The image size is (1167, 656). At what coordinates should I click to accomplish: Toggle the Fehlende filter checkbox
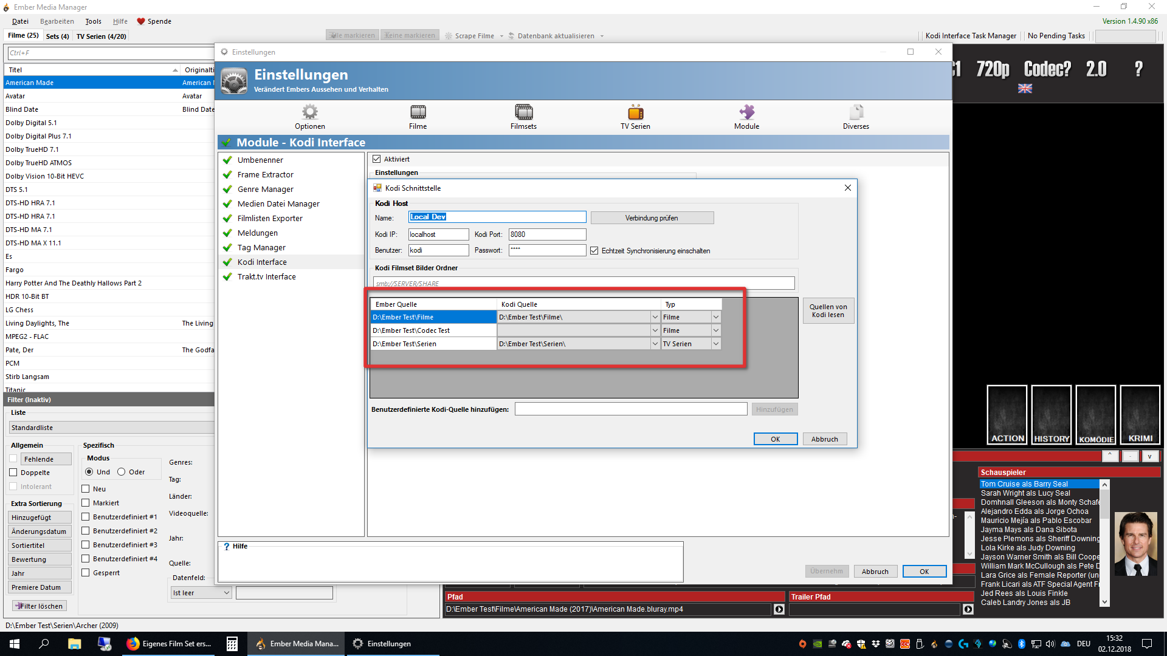(13, 459)
